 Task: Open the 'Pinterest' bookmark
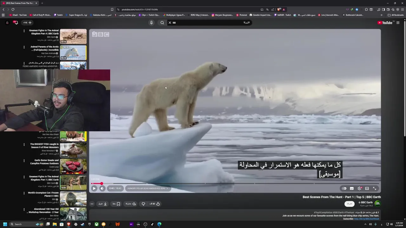(x=242, y=15)
